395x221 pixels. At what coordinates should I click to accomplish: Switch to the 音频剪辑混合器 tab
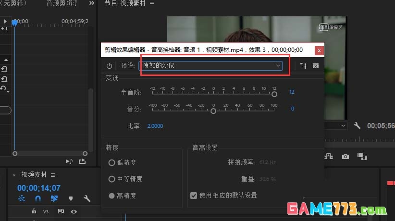(x=62, y=3)
